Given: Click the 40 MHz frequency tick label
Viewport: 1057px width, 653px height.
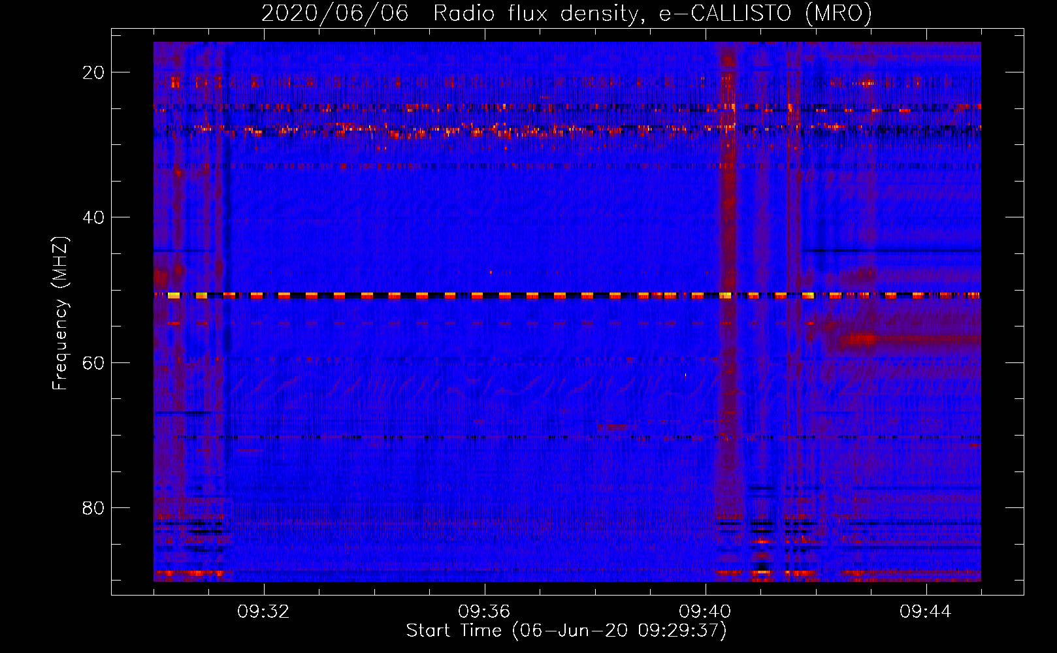Looking at the screenshot, I should [x=93, y=217].
